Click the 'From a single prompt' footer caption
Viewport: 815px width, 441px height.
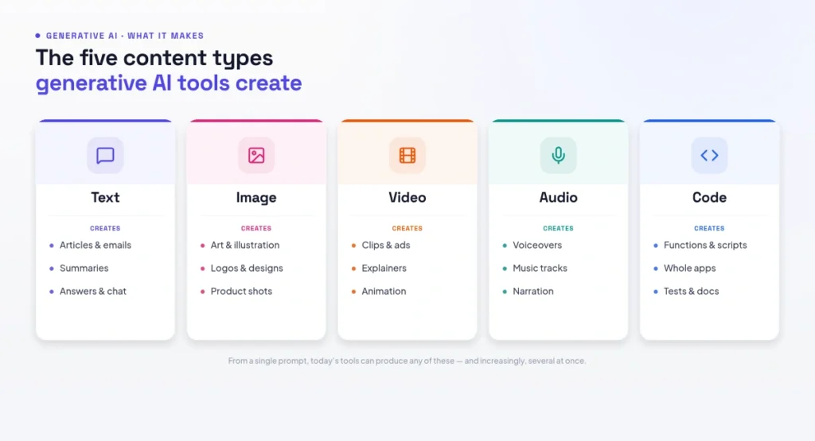[x=407, y=361]
